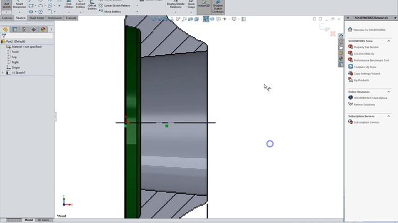This screenshot has width=398, height=223.
Task: Select Material <not specified> in the tree
Action: pyautogui.click(x=27, y=46)
